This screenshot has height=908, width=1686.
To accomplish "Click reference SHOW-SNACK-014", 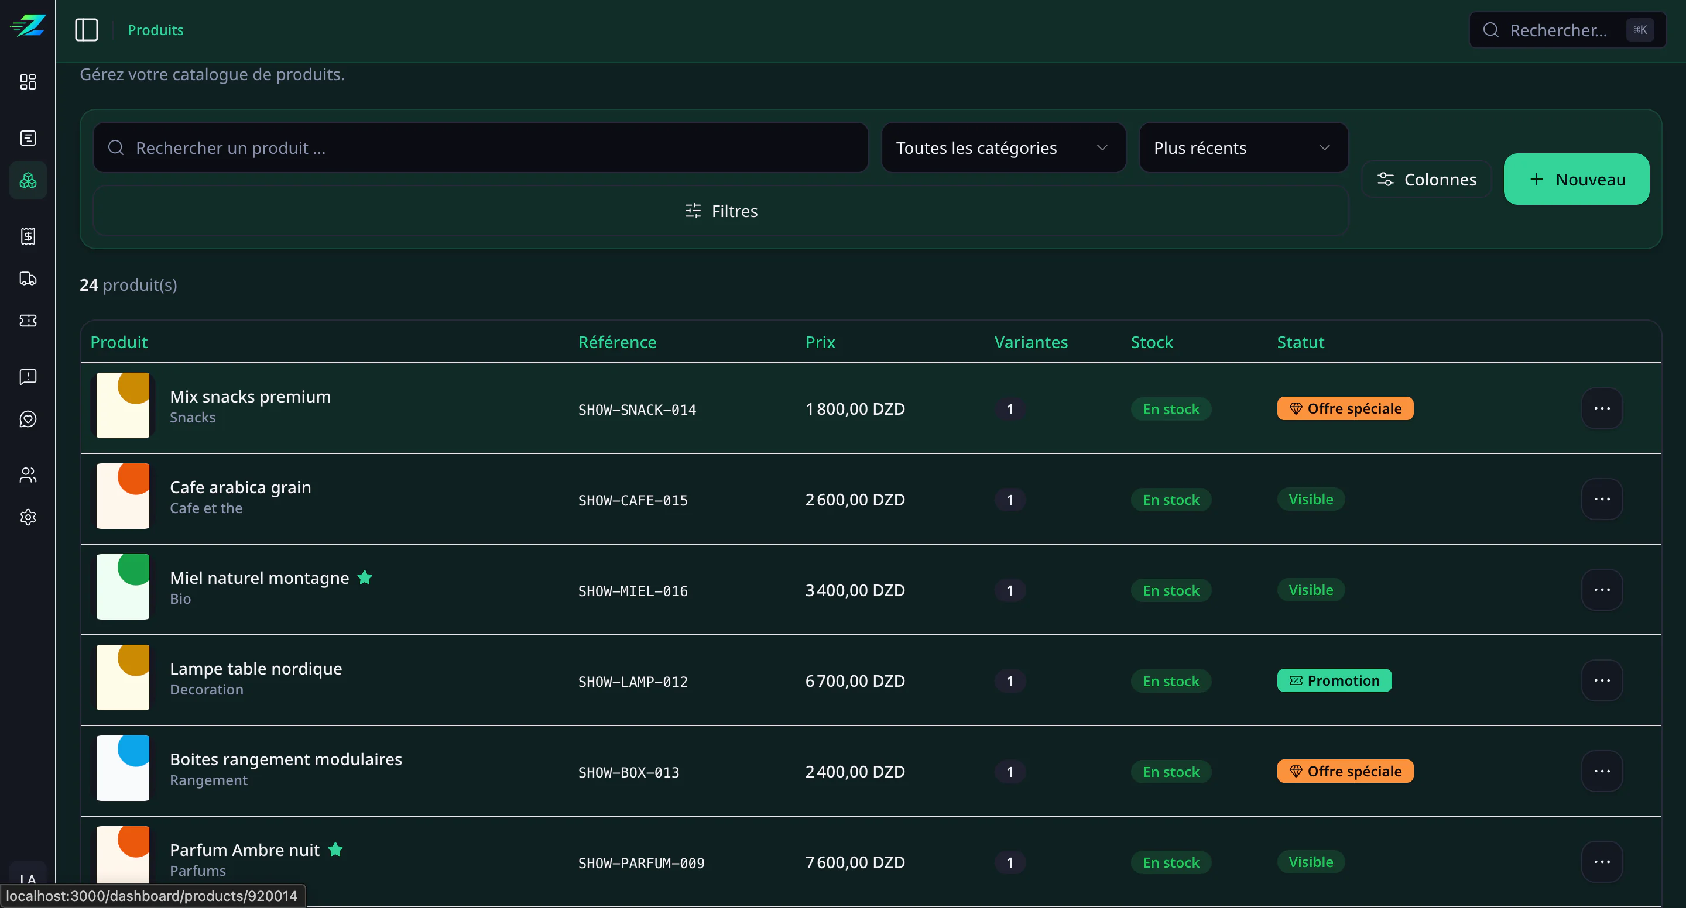I will pyautogui.click(x=637, y=410).
